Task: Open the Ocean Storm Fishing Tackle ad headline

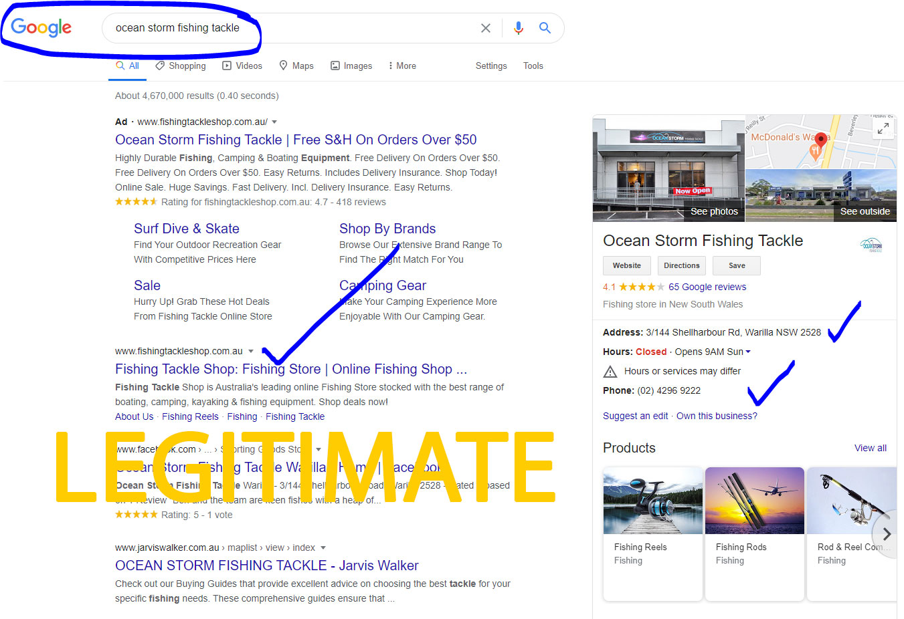Action: tap(296, 140)
